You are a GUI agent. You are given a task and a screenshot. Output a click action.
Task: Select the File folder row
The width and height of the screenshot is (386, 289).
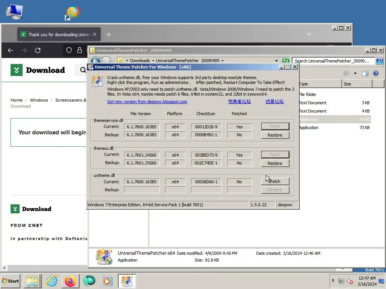(335, 94)
